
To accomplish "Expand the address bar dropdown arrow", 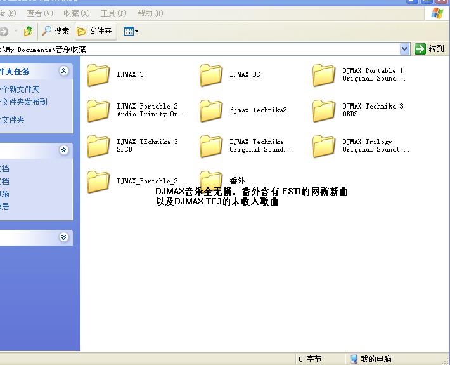I will (x=404, y=49).
